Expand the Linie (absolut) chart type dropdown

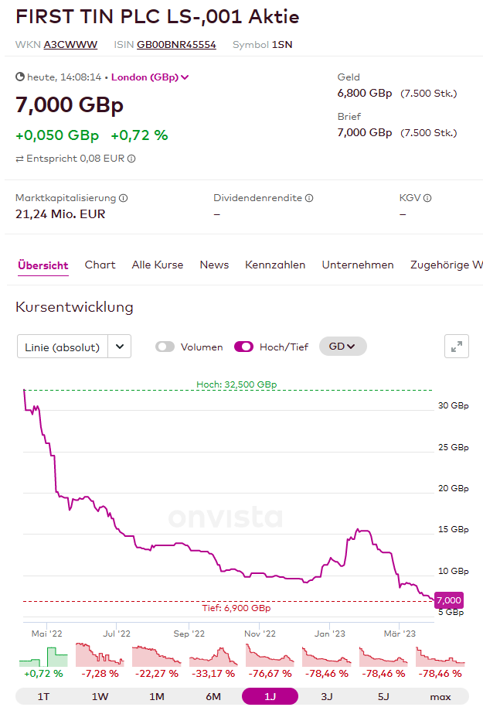74,347
